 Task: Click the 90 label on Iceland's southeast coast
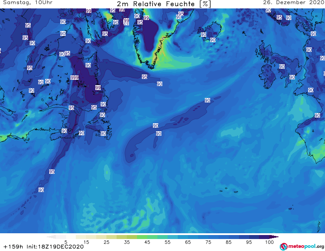tap(213, 40)
